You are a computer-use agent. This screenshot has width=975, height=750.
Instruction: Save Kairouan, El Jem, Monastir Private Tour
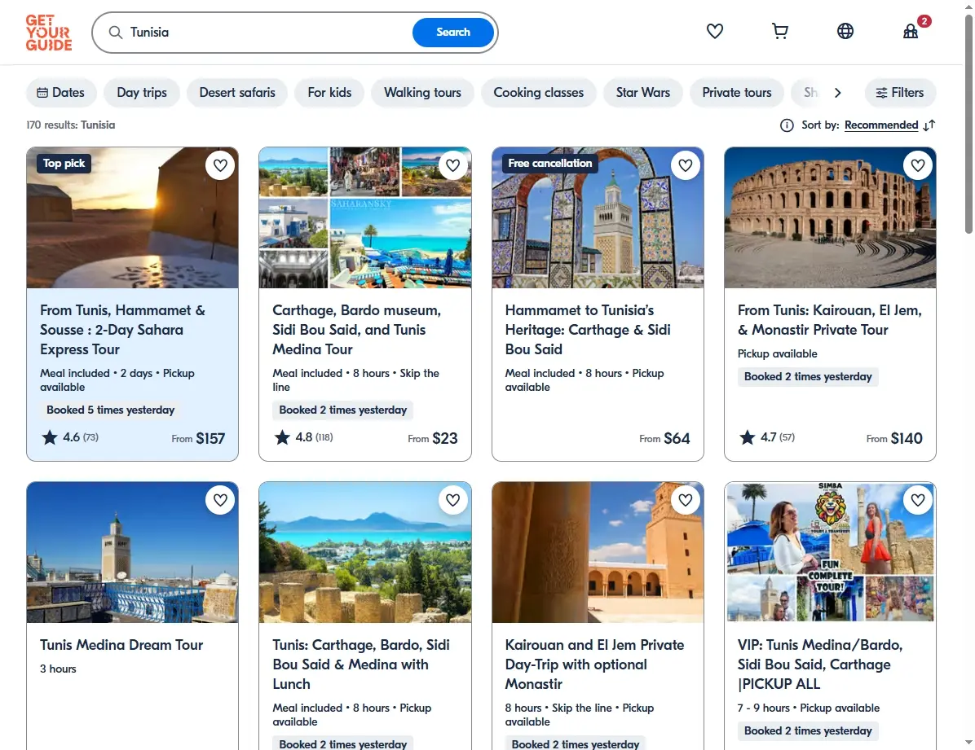point(918,165)
